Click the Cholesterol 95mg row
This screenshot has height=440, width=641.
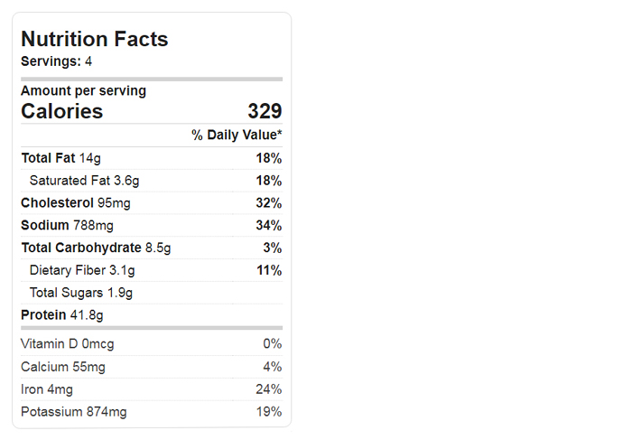pyautogui.click(x=152, y=203)
